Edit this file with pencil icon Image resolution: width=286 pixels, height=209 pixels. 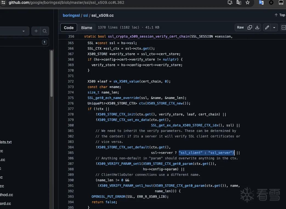coord(267,27)
